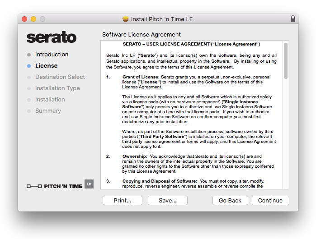Click the Installation Type step
Screen dimensions: 316x239
pos(57,88)
